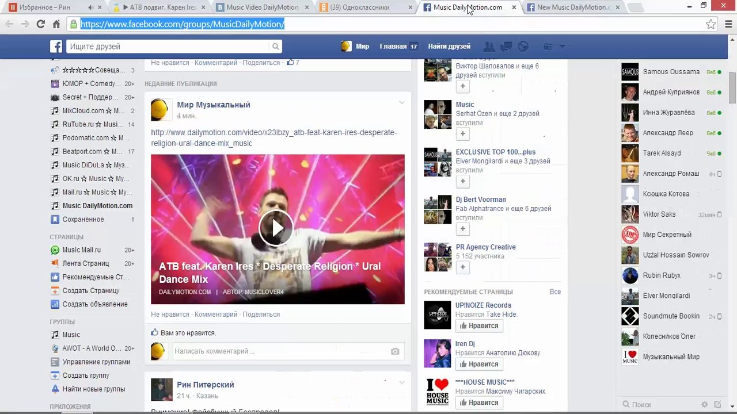Like the Iren Dj page

pos(478,364)
